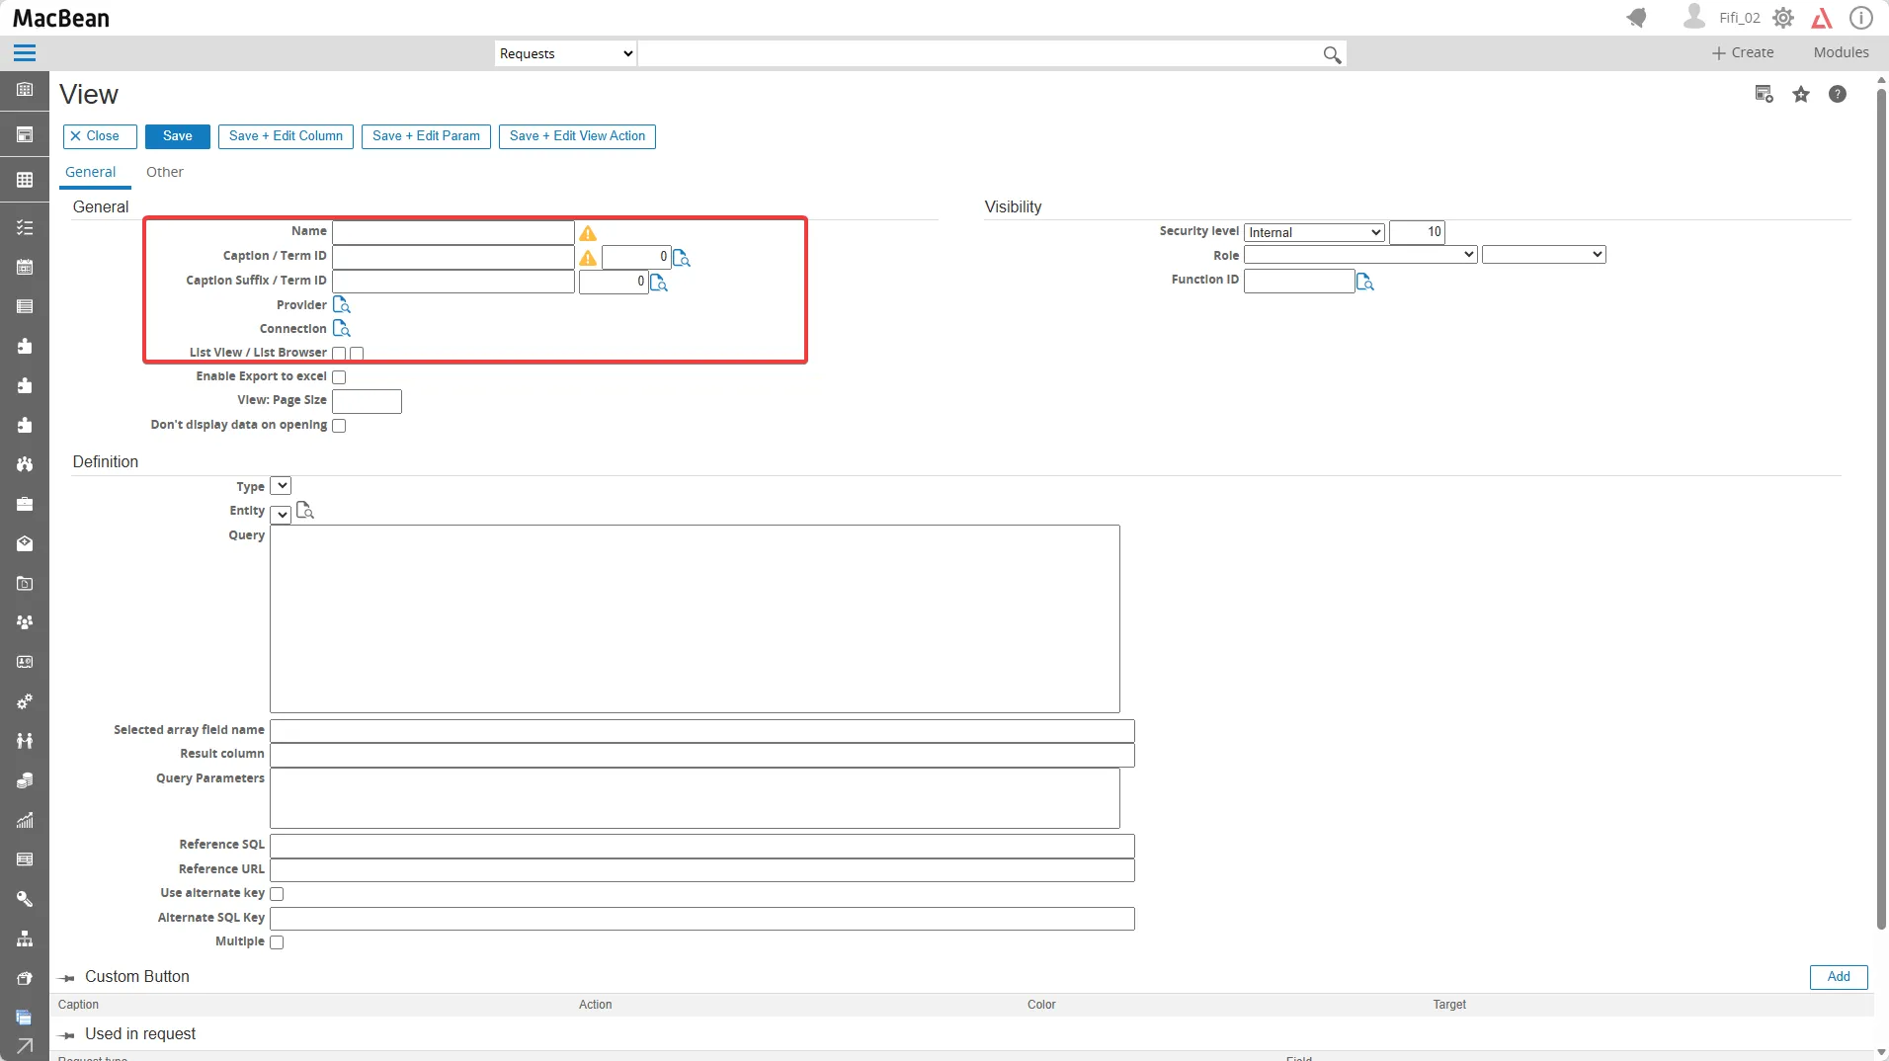This screenshot has height=1061, width=1889.
Task: Click the search magnifier icon
Action: [x=1332, y=54]
